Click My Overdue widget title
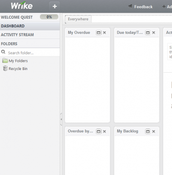172x175 pixels. coord(79,33)
